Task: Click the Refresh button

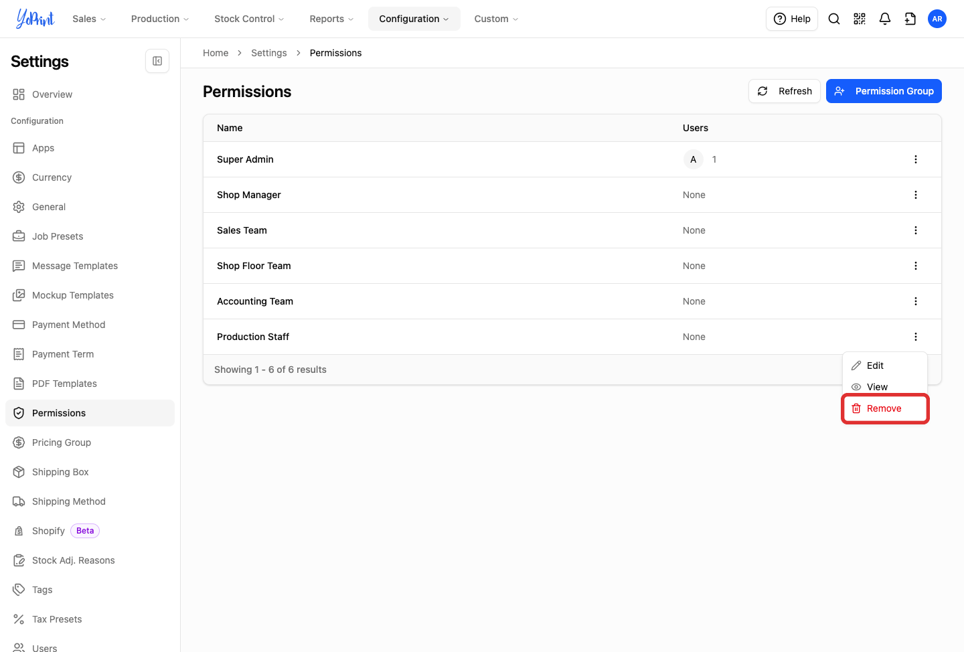Action: click(785, 91)
